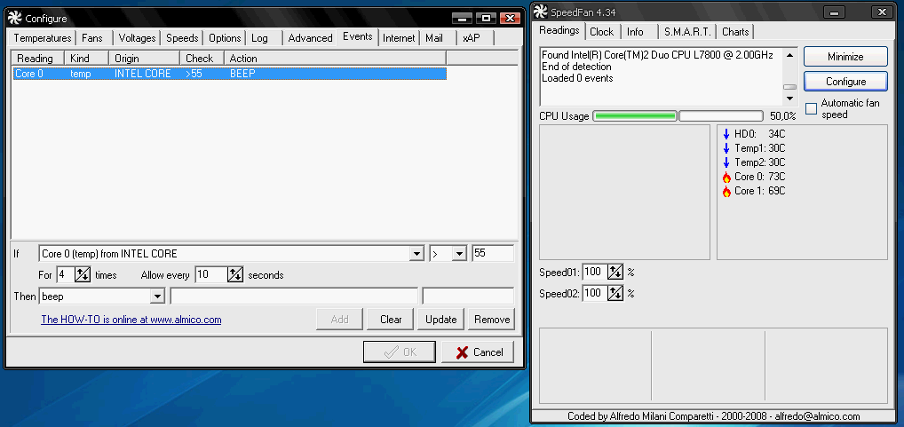Click the Speed01 percentage field
This screenshot has width=904, height=427.
(x=596, y=272)
